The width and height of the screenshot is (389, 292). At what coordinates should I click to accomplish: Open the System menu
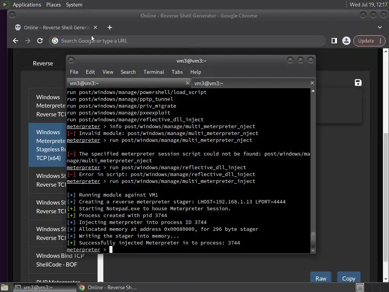click(x=74, y=5)
